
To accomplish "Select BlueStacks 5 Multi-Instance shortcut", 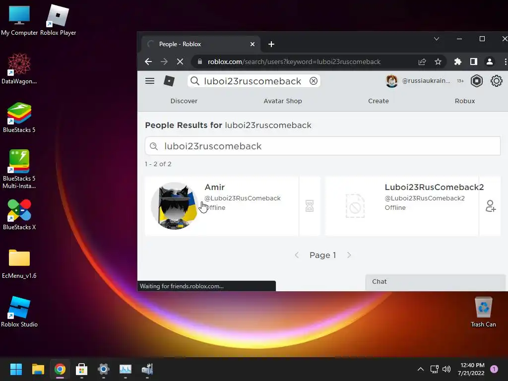I will coord(19,169).
